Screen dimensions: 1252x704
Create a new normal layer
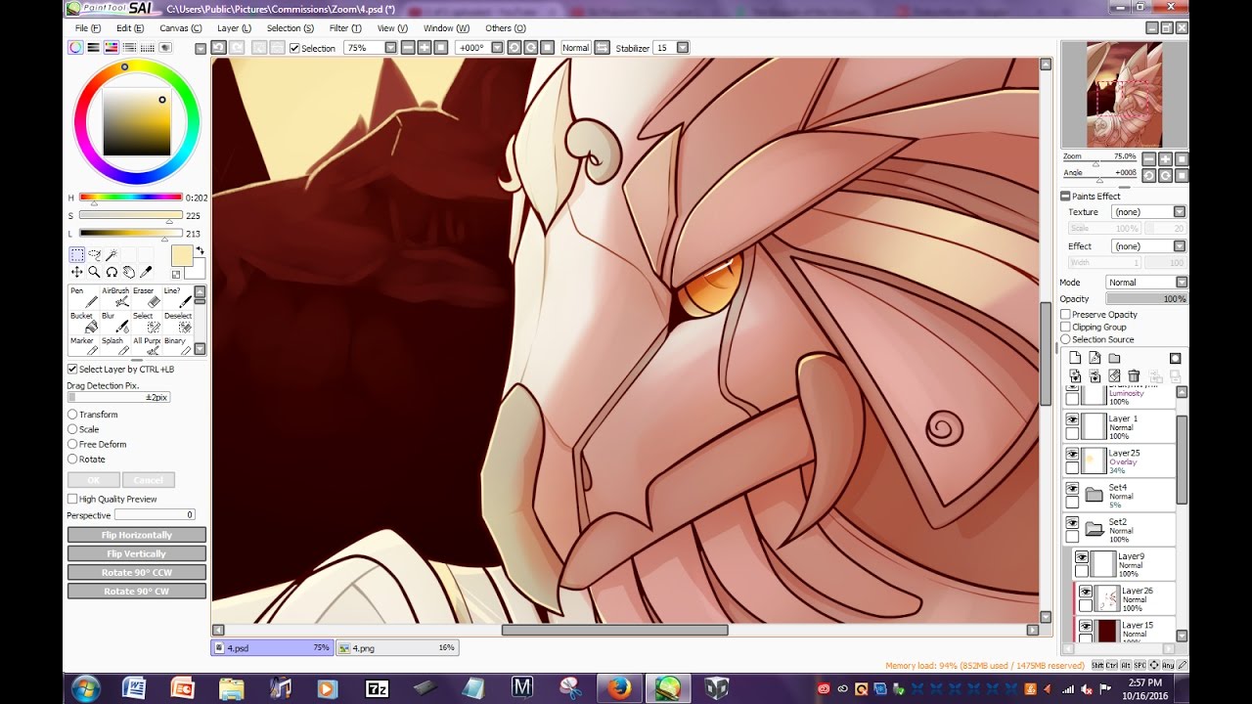click(1075, 358)
